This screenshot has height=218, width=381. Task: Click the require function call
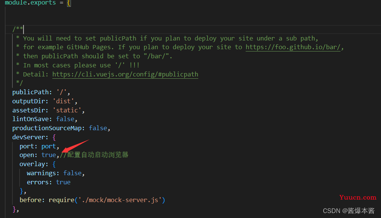pos(61,200)
